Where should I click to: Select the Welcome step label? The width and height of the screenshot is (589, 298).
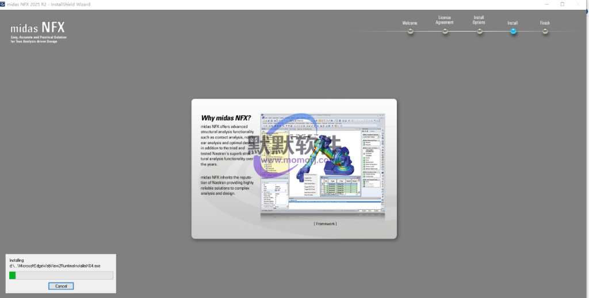pyautogui.click(x=410, y=23)
